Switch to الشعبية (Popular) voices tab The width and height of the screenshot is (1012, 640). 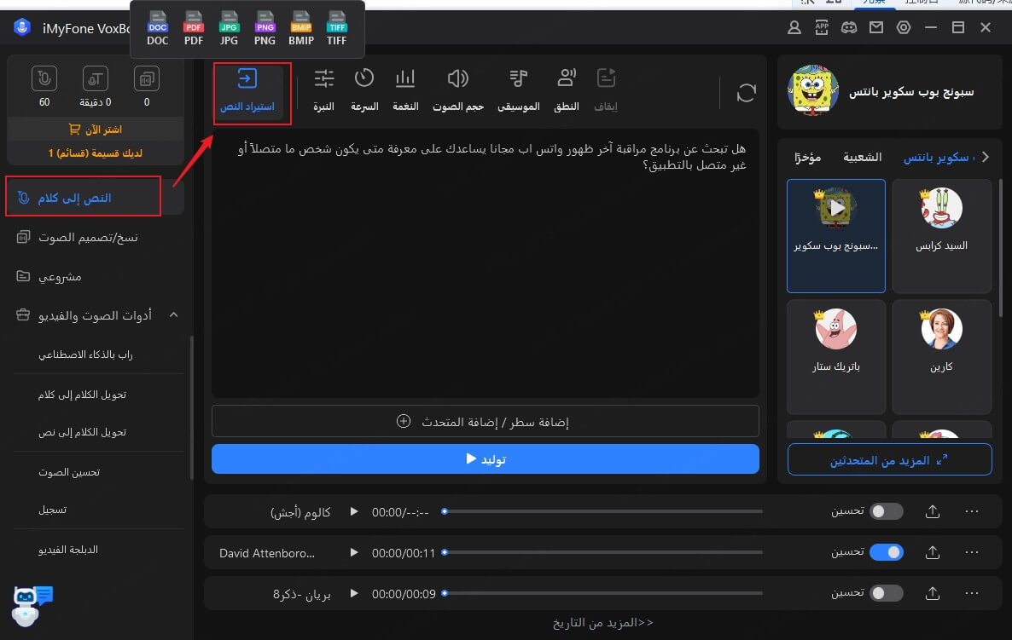coord(863,158)
